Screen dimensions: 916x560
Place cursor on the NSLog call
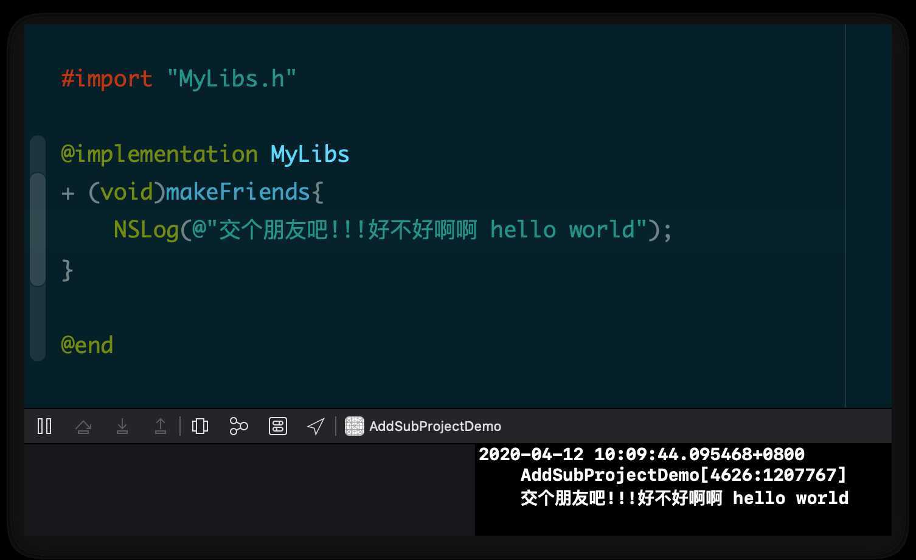click(x=146, y=230)
